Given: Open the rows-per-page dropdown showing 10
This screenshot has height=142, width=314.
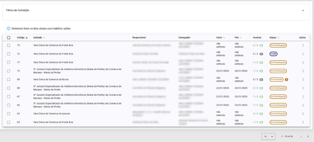Looking at the screenshot, I should pos(268,136).
